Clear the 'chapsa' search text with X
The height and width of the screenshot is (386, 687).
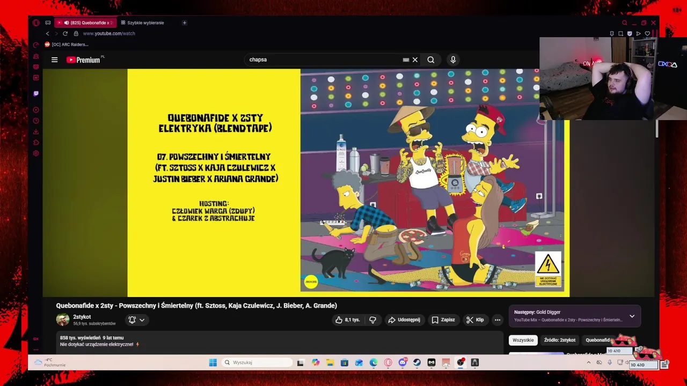(415, 60)
